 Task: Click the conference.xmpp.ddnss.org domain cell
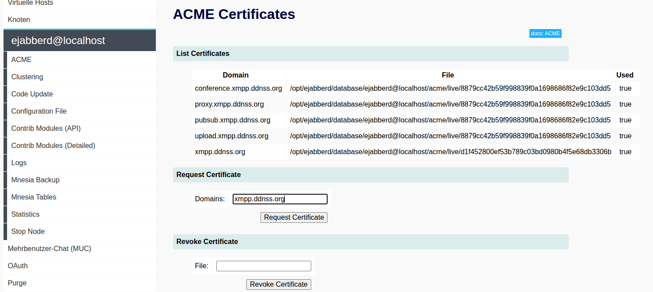pyautogui.click(x=238, y=89)
